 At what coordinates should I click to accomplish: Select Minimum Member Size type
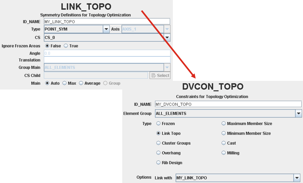click(224, 133)
